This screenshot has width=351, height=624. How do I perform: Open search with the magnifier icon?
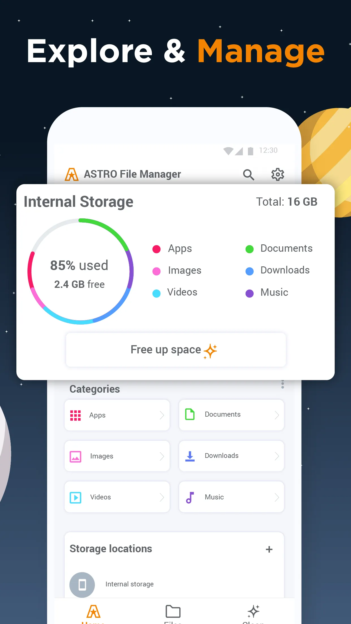pos(248,175)
